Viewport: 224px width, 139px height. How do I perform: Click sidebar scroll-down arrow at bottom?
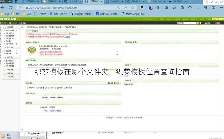[22, 129]
